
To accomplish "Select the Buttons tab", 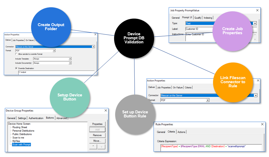I will [50, 118].
